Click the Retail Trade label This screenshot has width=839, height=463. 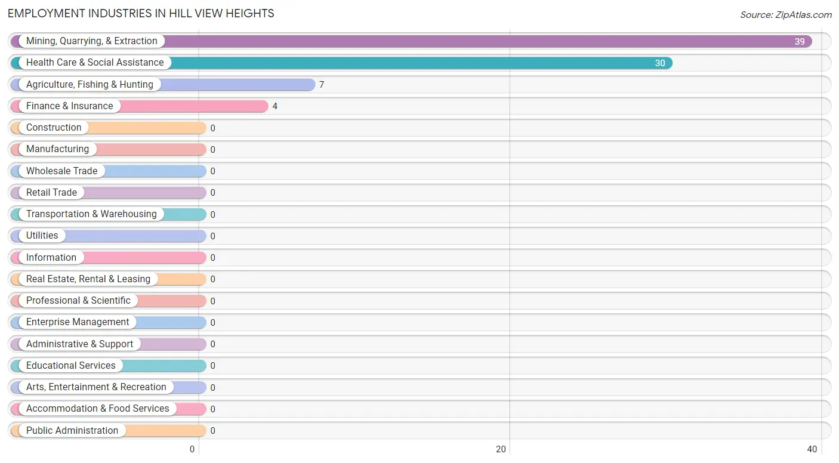(51, 193)
